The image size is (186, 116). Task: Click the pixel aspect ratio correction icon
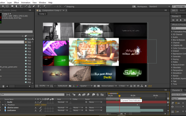(131, 86)
